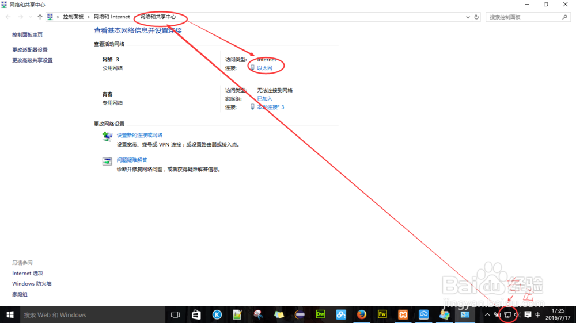
Task: Expand the chevron after the control panel icon
Action: [58, 17]
